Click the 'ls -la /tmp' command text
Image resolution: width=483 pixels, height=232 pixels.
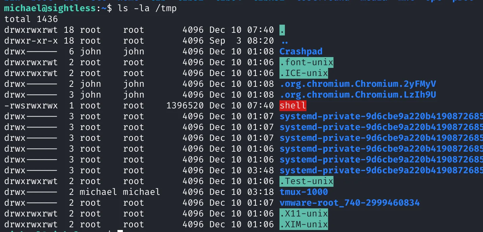147,8
